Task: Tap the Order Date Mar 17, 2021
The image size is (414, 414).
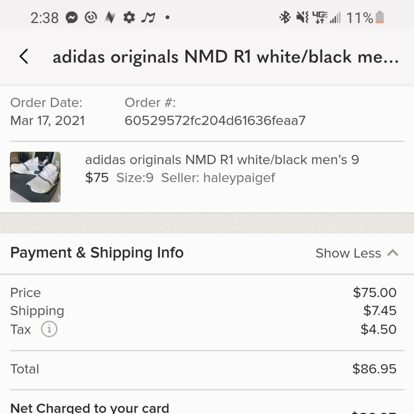Action: point(48,120)
